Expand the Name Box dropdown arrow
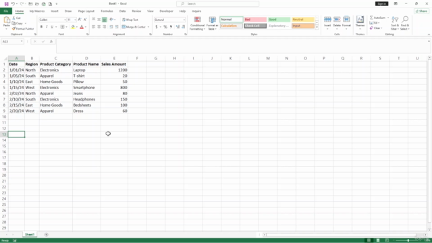The height and width of the screenshot is (243, 432). pyautogui.click(x=22, y=41)
